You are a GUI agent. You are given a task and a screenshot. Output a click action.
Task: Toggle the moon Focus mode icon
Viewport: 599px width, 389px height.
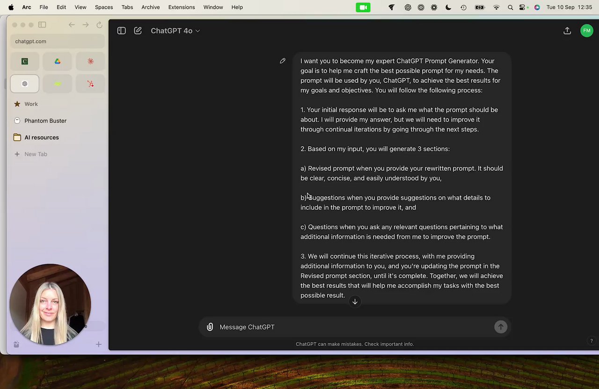(x=448, y=7)
